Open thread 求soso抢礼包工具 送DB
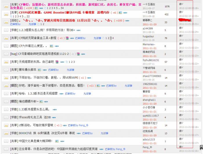203x154 pixels. 35,117
